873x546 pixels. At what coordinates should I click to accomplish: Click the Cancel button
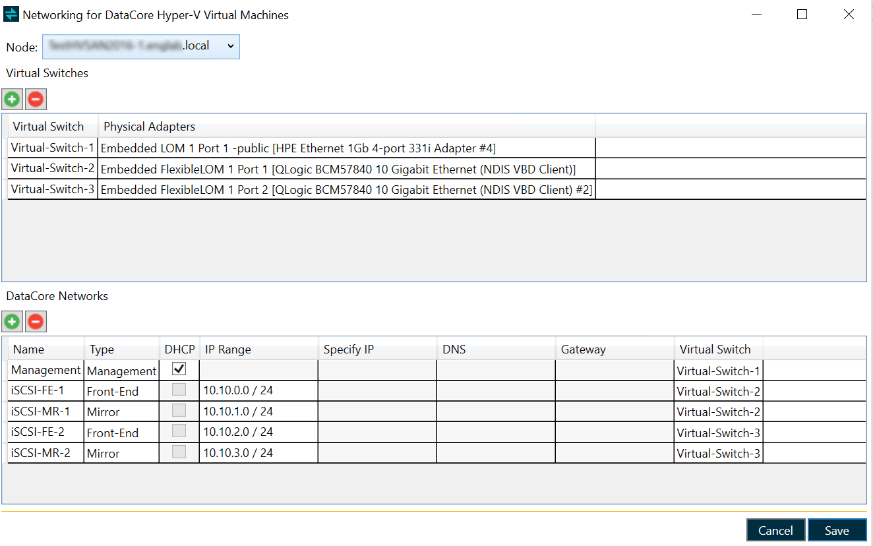775,530
